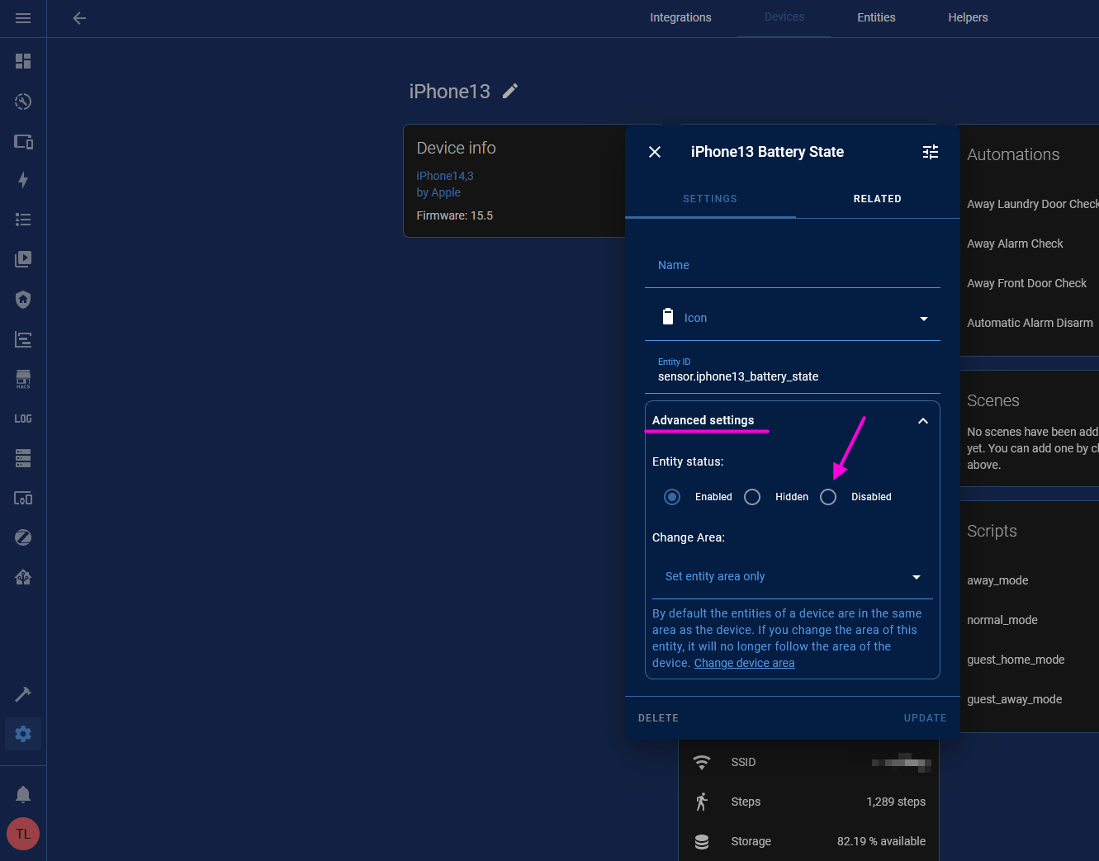Edit iPhone13 device name pencil icon

pyautogui.click(x=510, y=91)
